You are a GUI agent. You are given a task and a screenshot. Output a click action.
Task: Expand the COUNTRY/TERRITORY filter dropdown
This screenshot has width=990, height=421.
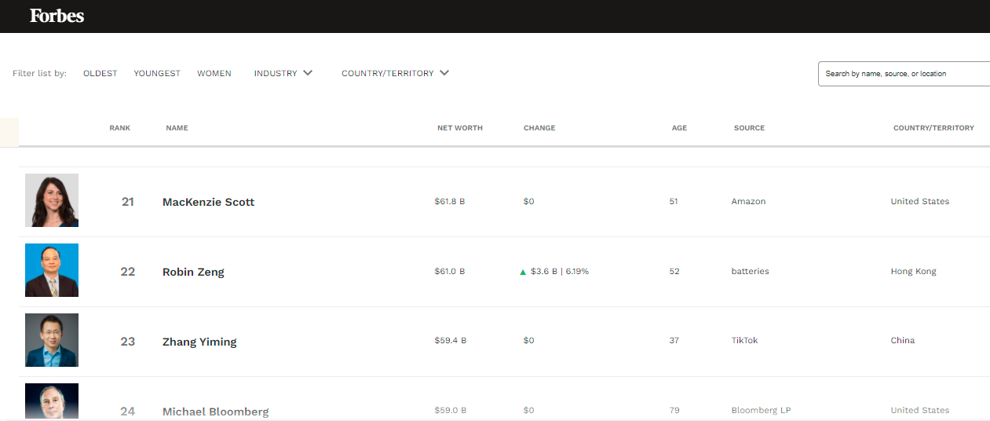pos(395,73)
